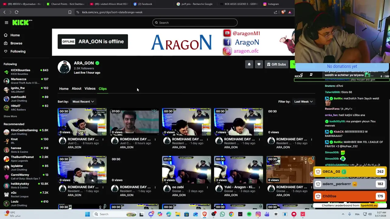Open Chrome from the taskbar
The image size is (390, 219).
231,214
